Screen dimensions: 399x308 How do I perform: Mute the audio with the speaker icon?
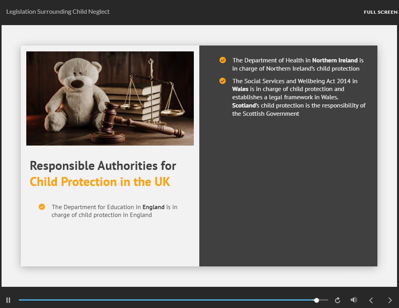pos(353,300)
